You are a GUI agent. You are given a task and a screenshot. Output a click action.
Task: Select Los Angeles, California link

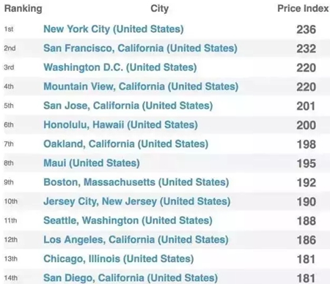click(136, 239)
